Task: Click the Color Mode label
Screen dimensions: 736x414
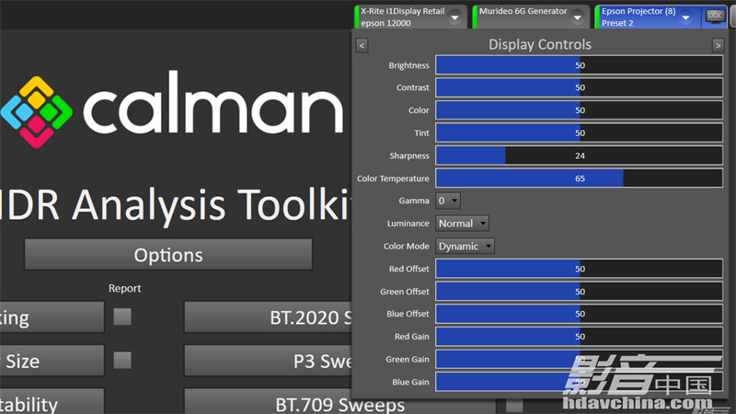Action: pos(406,246)
